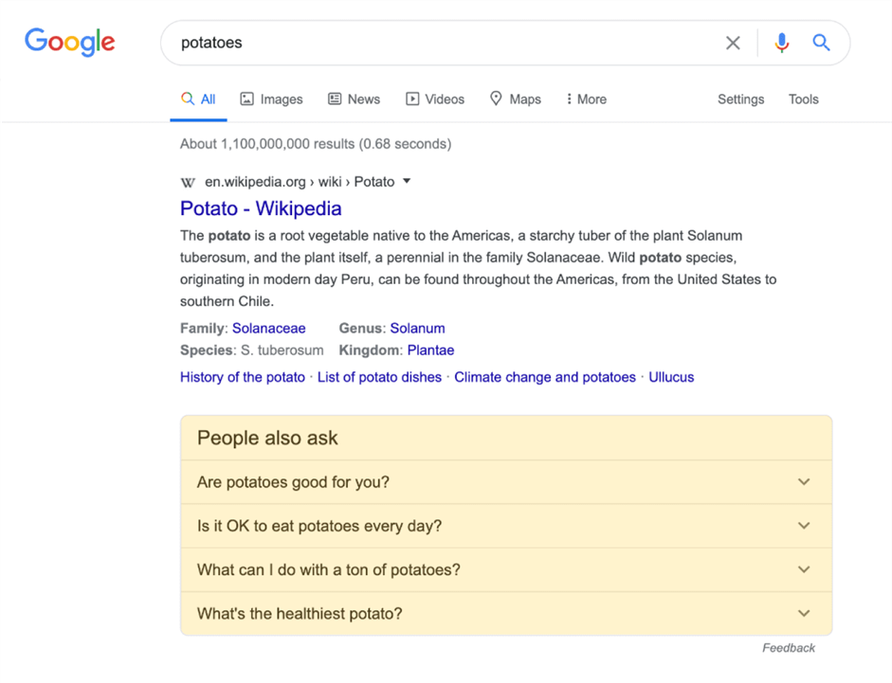Click the blue magnifying glass search button
The width and height of the screenshot is (892, 683).
[821, 43]
